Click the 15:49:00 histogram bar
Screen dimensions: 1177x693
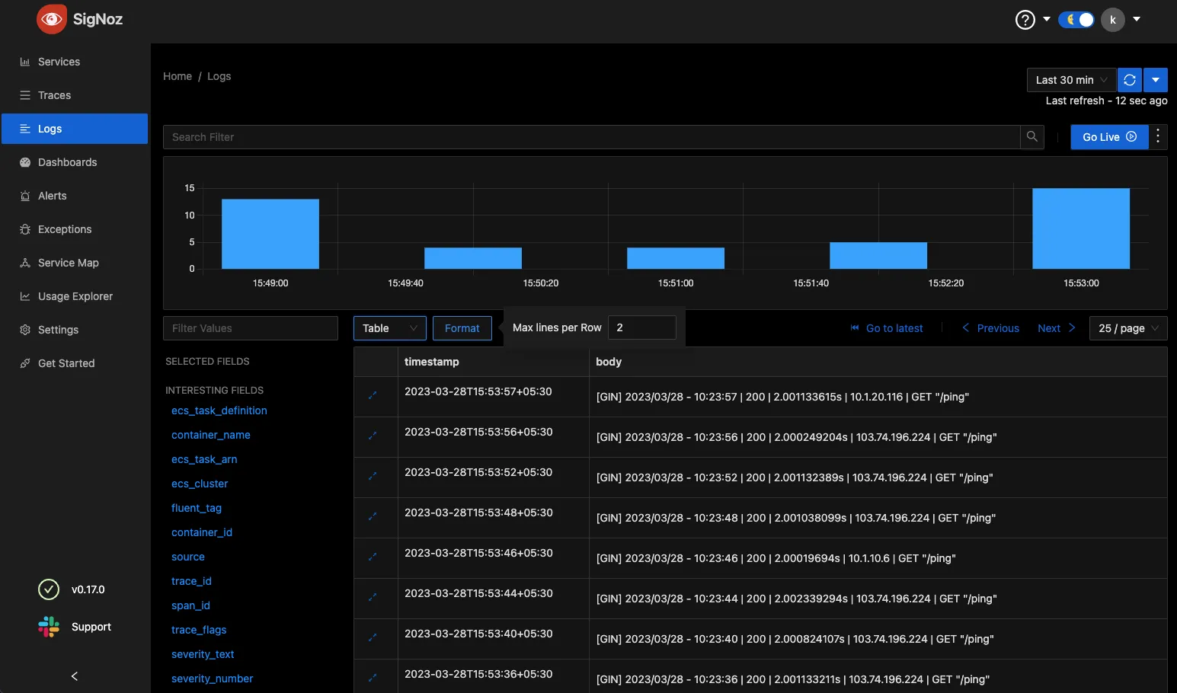coord(270,234)
